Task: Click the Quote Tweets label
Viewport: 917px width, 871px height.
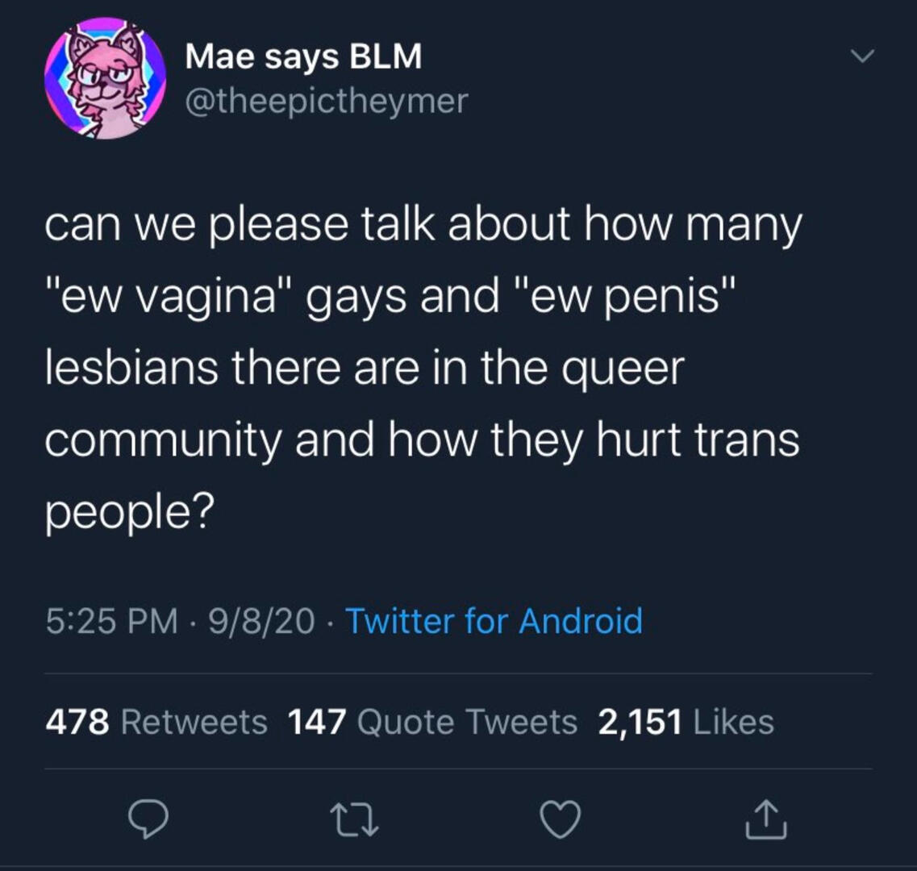Action: click(x=467, y=722)
